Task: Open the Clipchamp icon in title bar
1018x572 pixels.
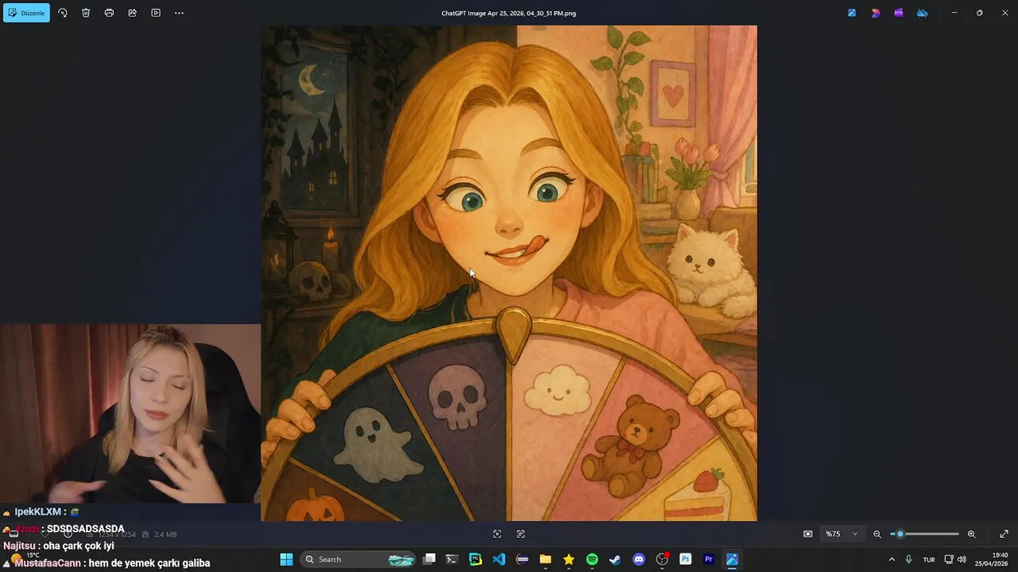Action: [899, 13]
